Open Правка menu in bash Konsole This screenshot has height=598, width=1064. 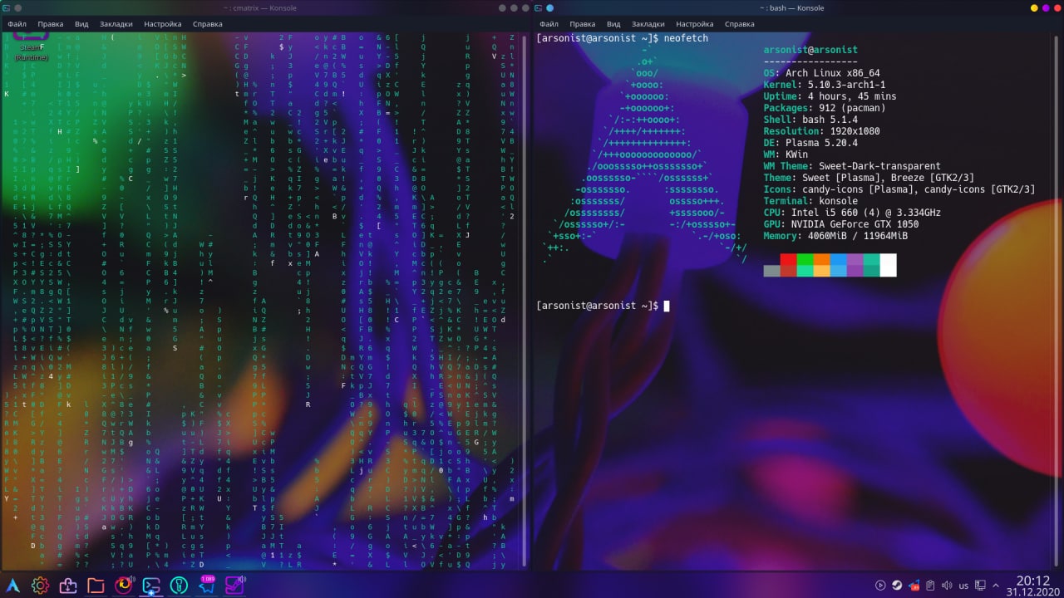coord(582,24)
